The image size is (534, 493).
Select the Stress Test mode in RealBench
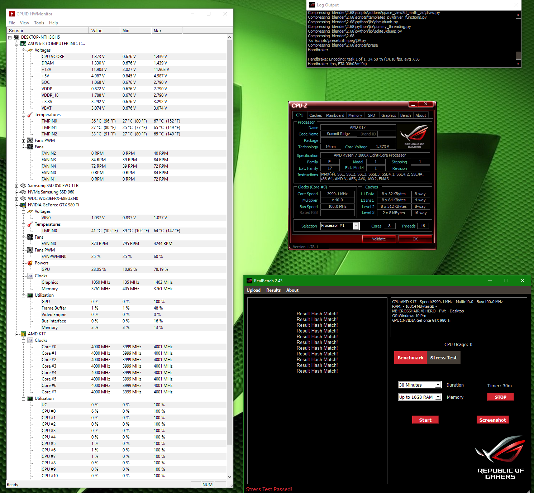point(443,358)
